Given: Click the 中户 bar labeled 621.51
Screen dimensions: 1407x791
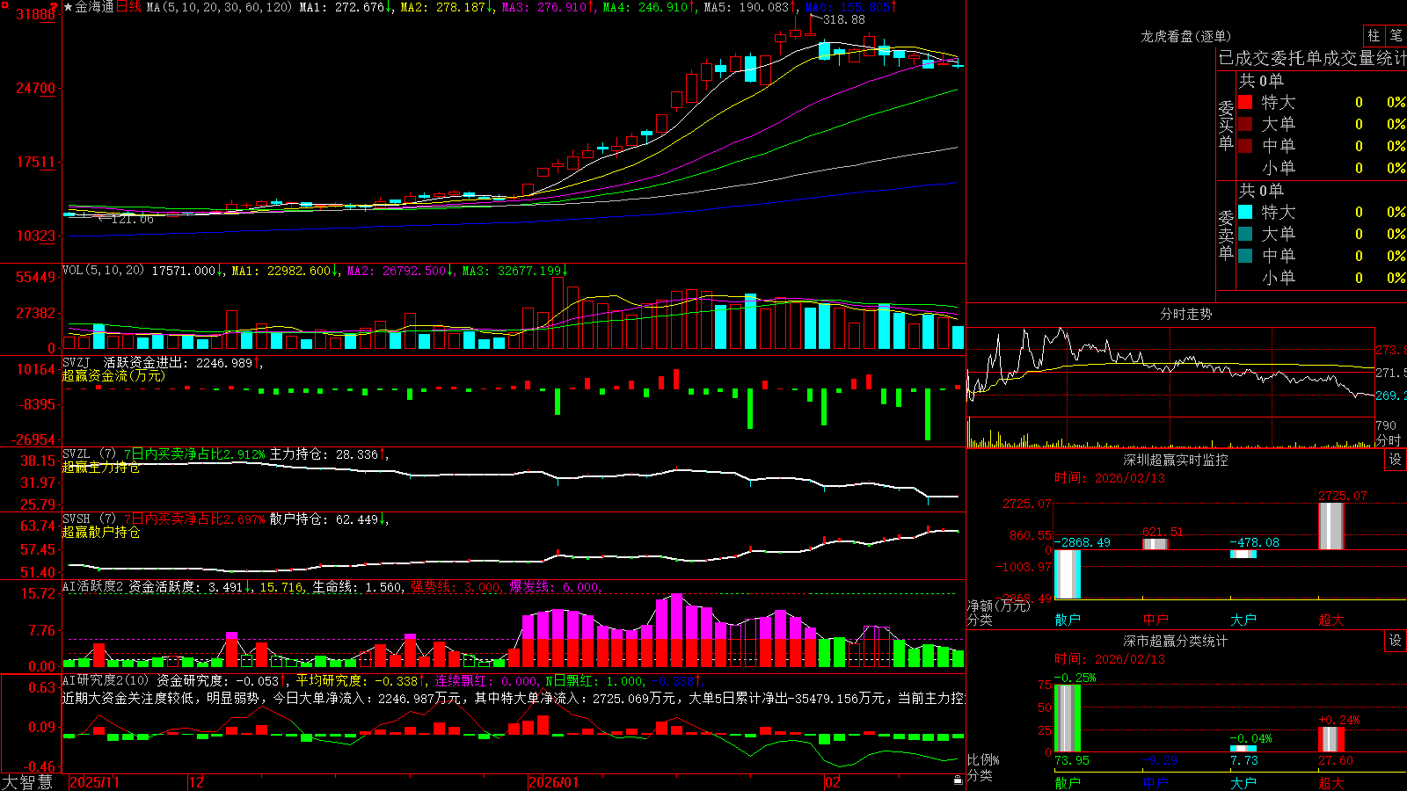Looking at the screenshot, I should tap(1155, 544).
